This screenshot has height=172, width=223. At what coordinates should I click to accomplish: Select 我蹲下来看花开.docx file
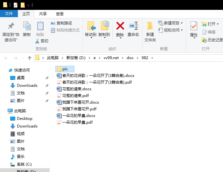coord(78,102)
